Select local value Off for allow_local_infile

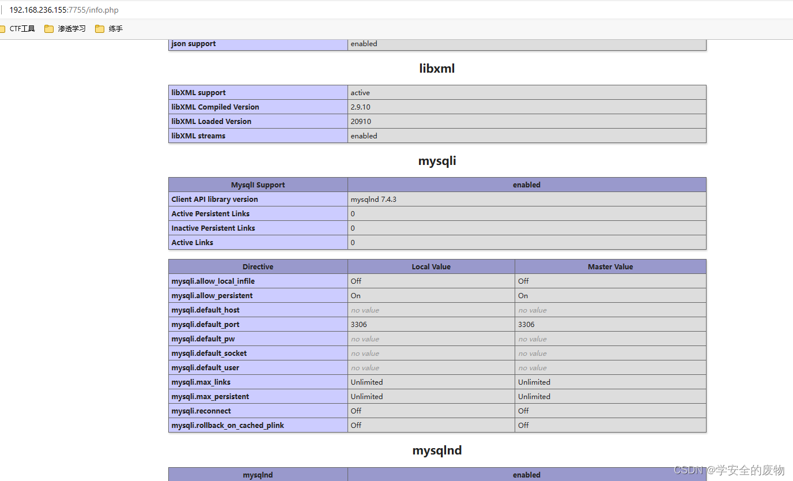tap(356, 281)
